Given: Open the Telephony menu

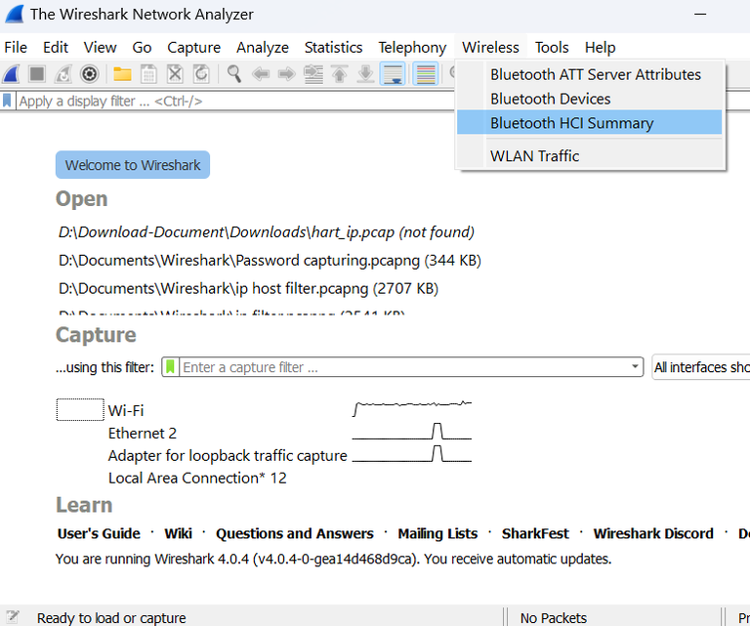Looking at the screenshot, I should tap(412, 47).
